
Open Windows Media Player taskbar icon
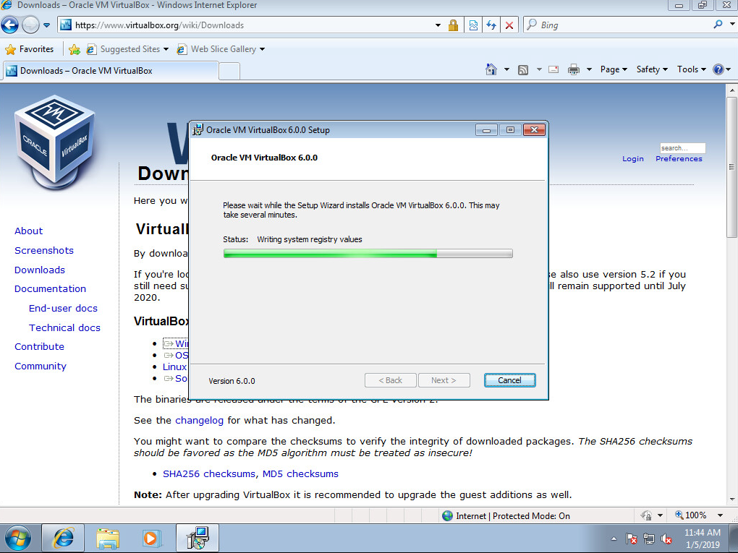(151, 538)
